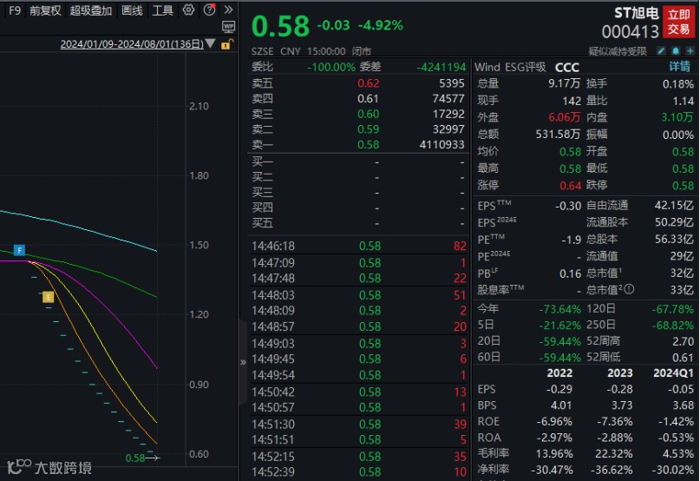Open the 超级叠加 overlay menu
Image resolution: width=700 pixels, height=481 pixels.
pos(90,10)
